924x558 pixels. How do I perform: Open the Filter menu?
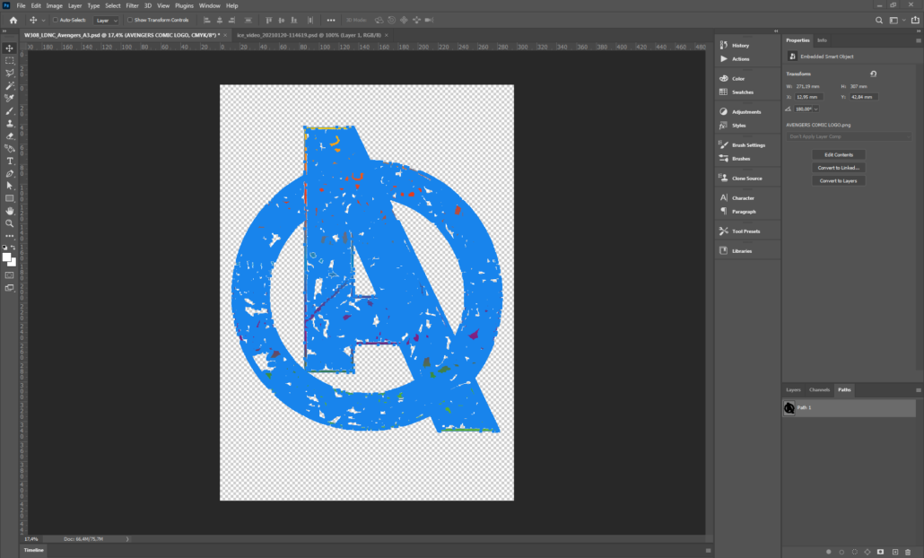132,6
